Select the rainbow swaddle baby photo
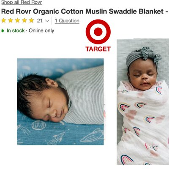This screenshot has height=169, width=169. (143, 102)
